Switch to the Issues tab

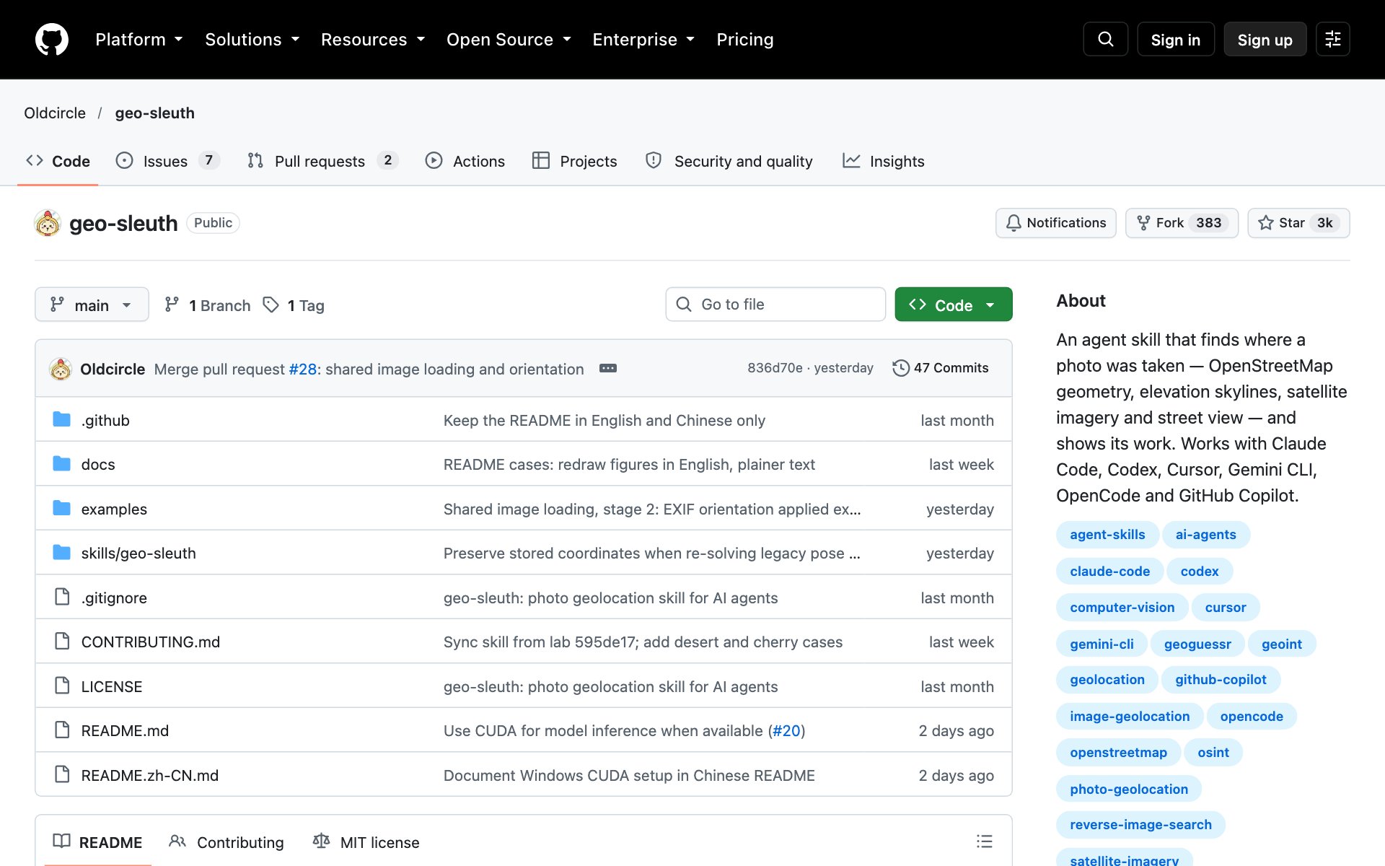point(167,161)
